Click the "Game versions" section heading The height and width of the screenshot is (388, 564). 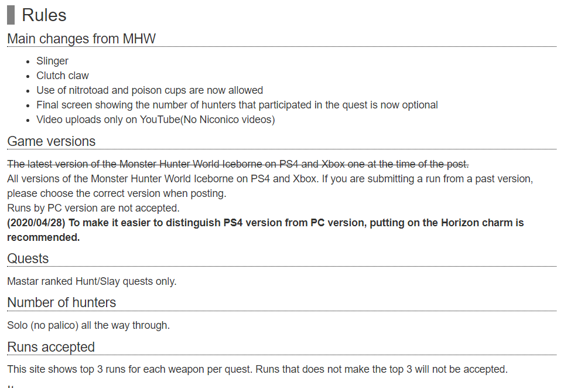pos(51,142)
